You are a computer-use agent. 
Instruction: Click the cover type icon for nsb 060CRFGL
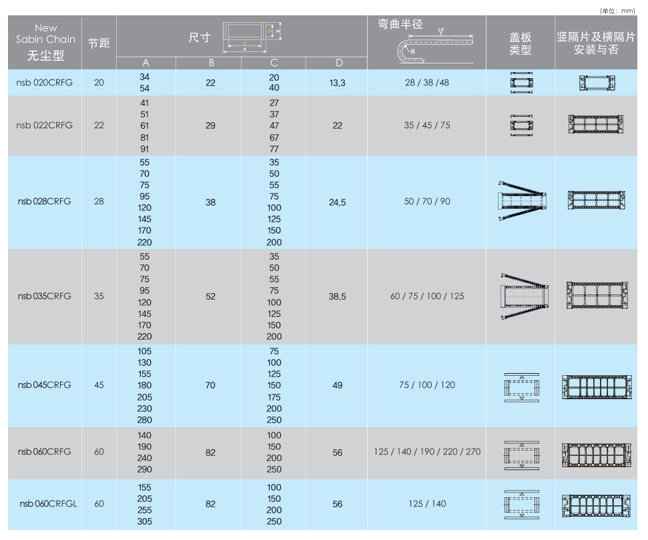522,505
